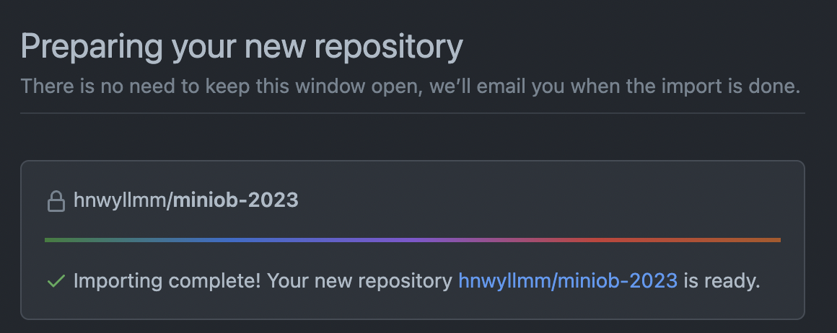Viewport: 837px width, 333px height.
Task: Click the hnwyllmm owner name beside the lock
Action: pos(120,200)
